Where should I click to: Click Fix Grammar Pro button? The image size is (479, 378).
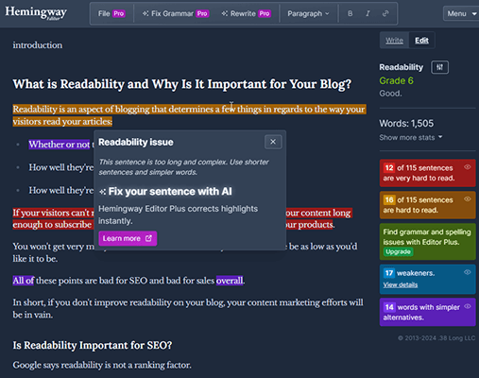[x=175, y=13]
